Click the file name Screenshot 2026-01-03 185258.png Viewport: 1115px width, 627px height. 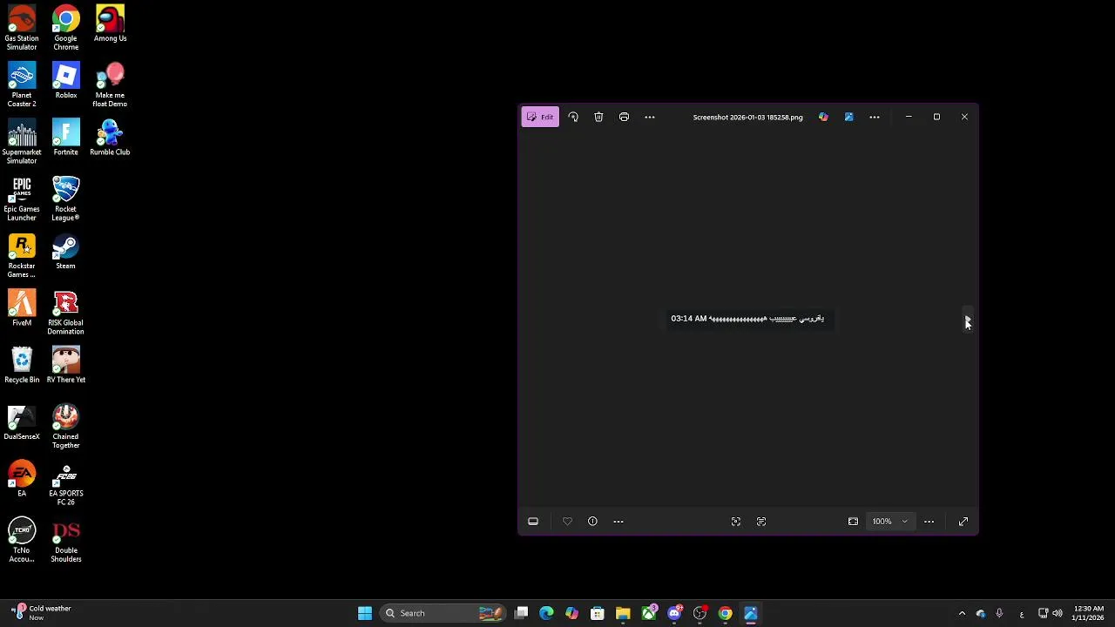[747, 118]
